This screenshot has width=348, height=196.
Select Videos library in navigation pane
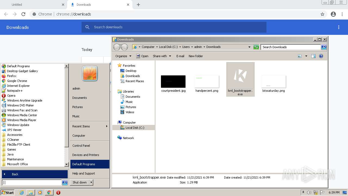[130, 112]
